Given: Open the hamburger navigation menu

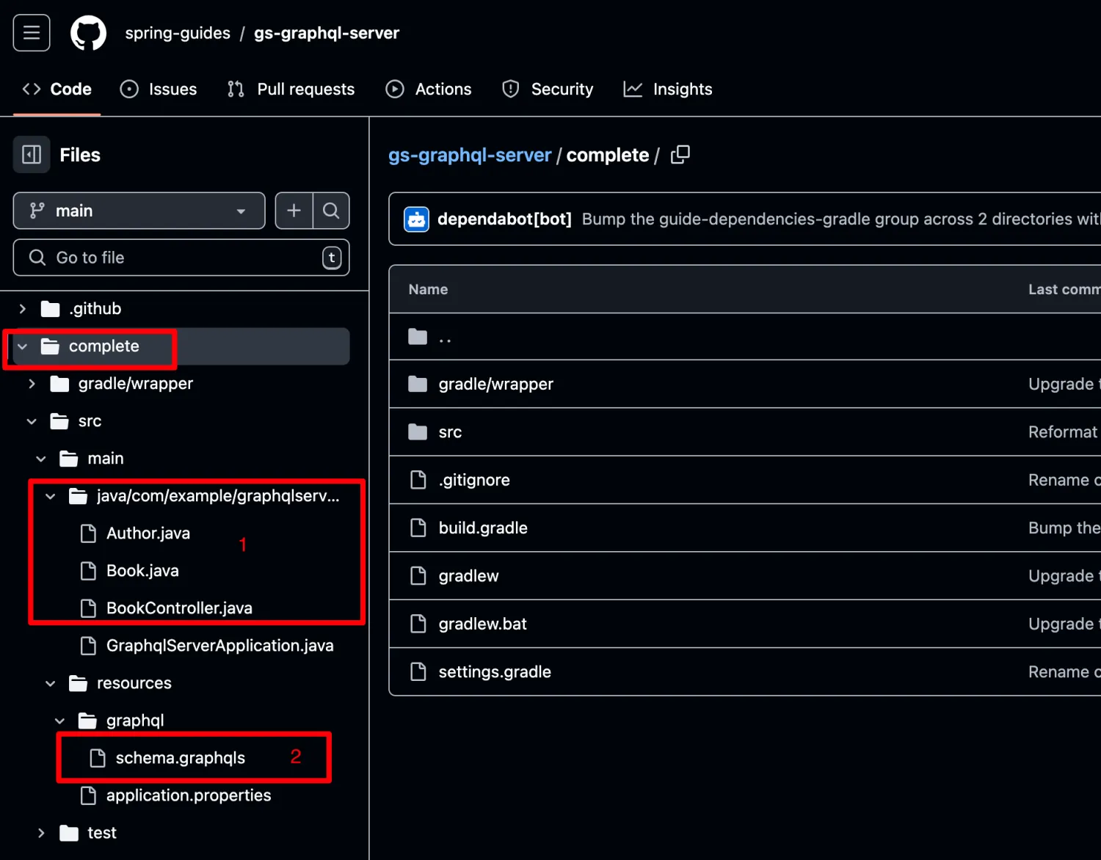Looking at the screenshot, I should (x=32, y=33).
